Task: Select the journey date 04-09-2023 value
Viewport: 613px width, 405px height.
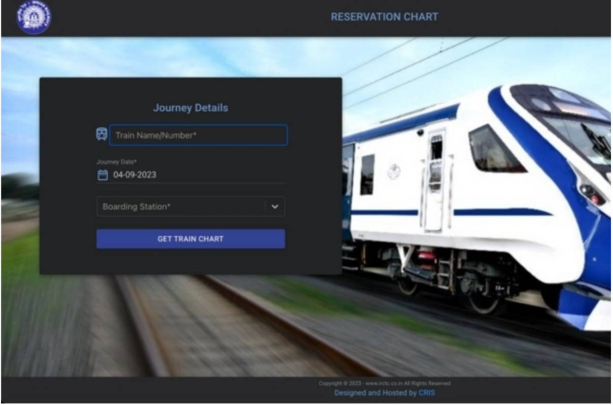Action: point(135,175)
